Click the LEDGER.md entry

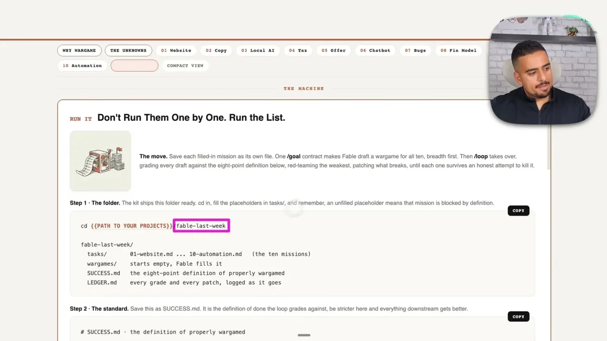coord(102,282)
